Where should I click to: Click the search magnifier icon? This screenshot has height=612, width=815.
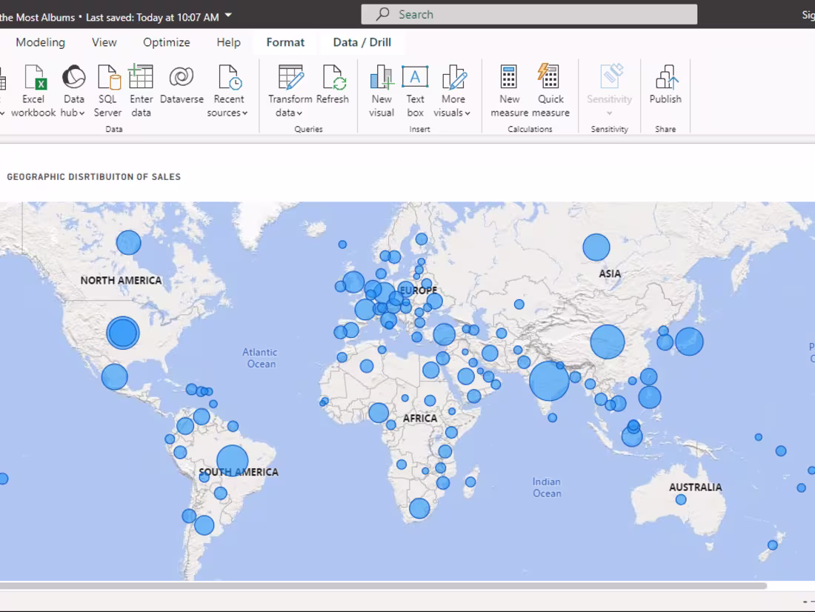[x=383, y=14]
